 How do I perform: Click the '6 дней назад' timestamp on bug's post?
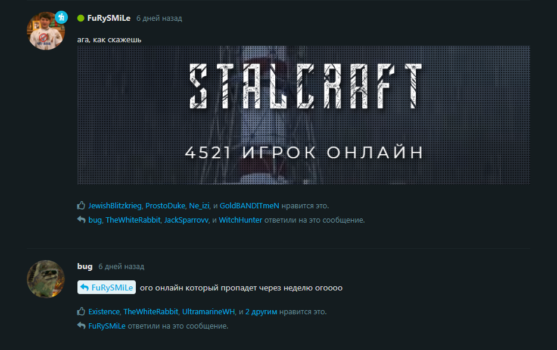pos(121,267)
